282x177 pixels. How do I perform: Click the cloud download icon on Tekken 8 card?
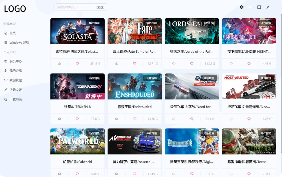[x=60, y=119]
